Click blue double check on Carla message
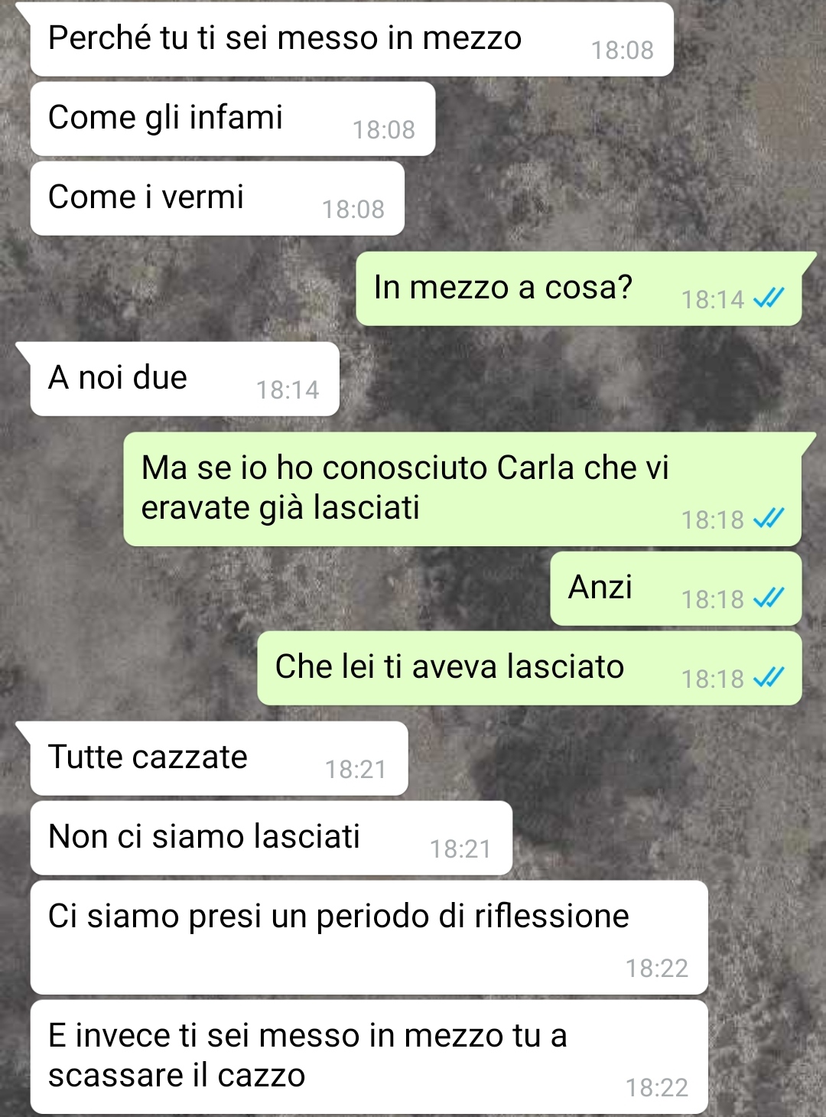This screenshot has width=826, height=1117. tap(769, 519)
